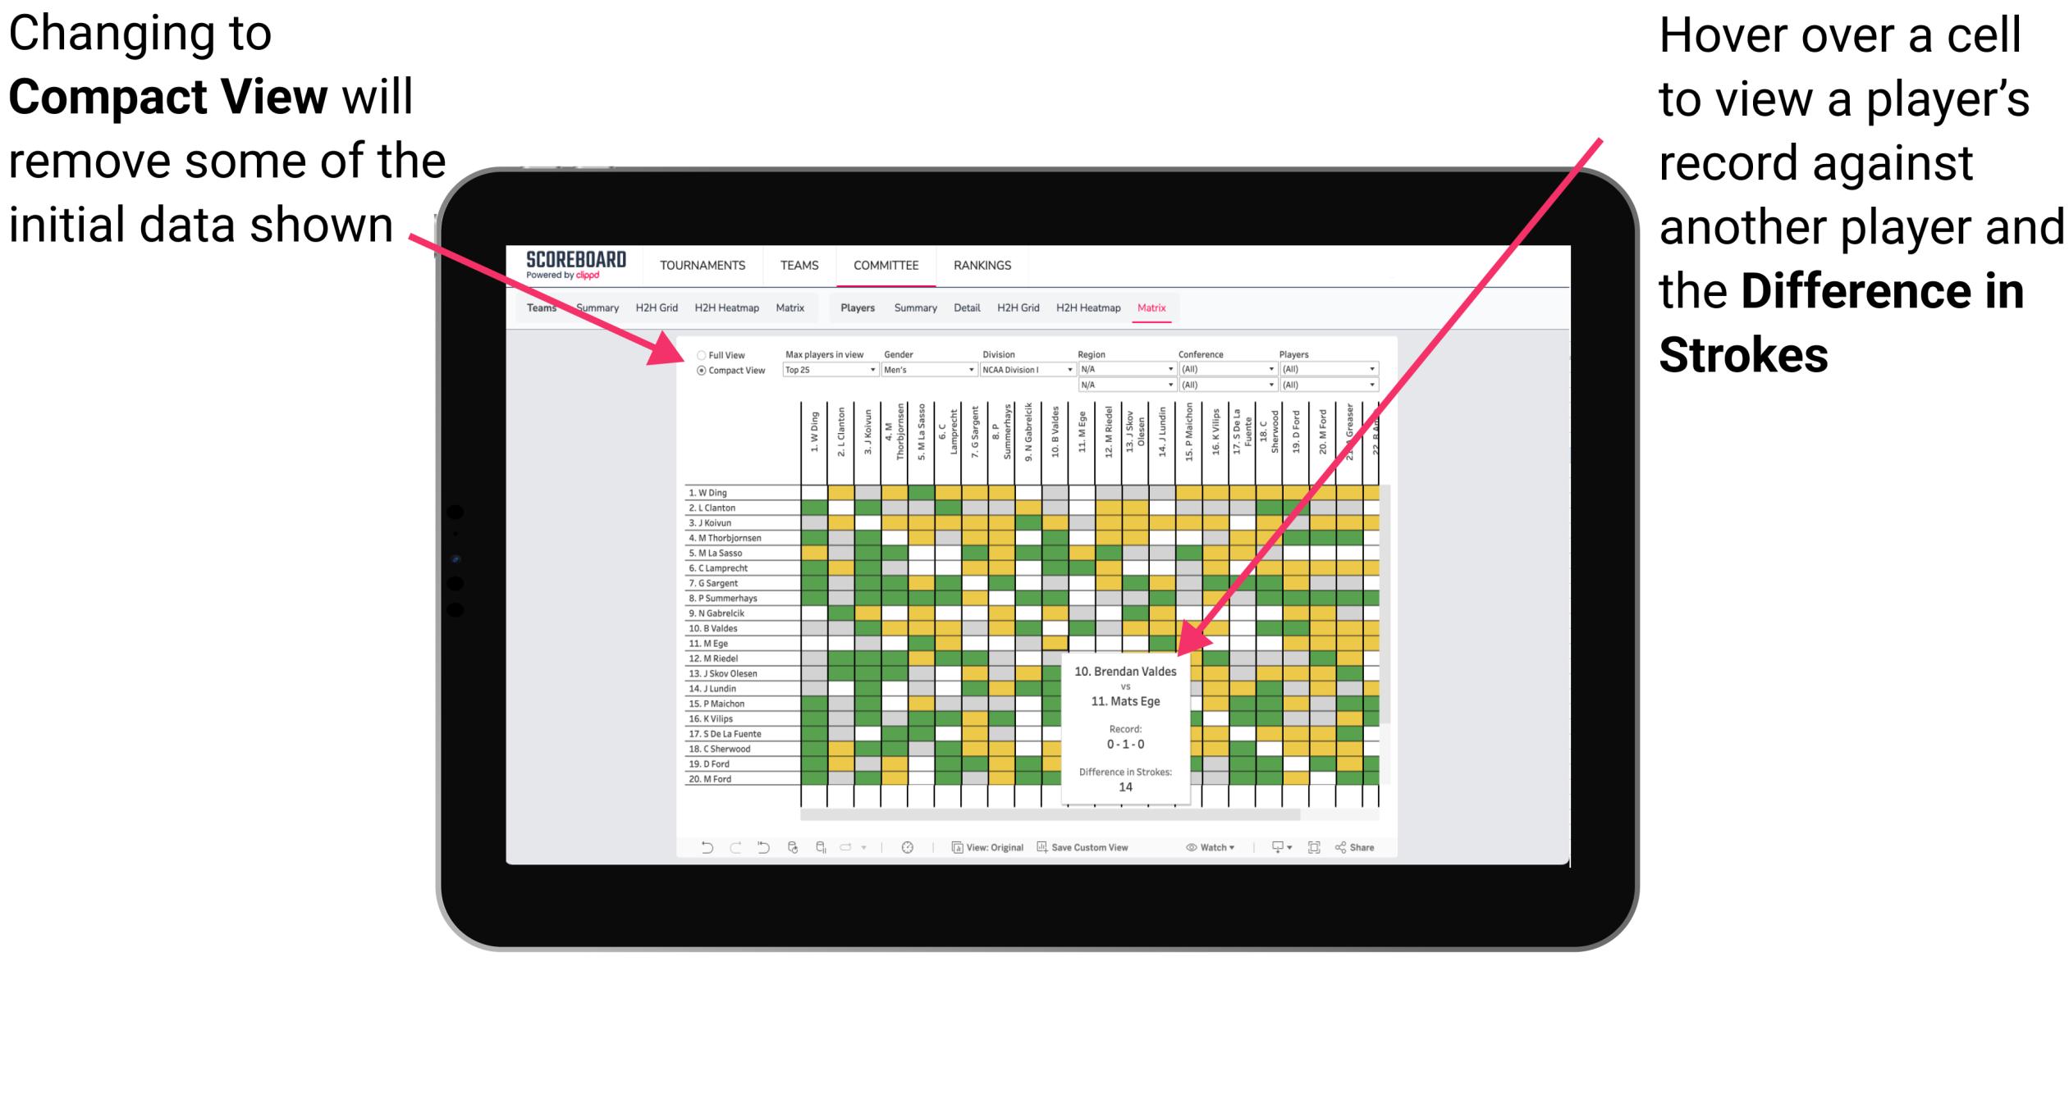Expand the Gender dropdown filter
This screenshot has height=1112, width=2069.
coord(974,371)
